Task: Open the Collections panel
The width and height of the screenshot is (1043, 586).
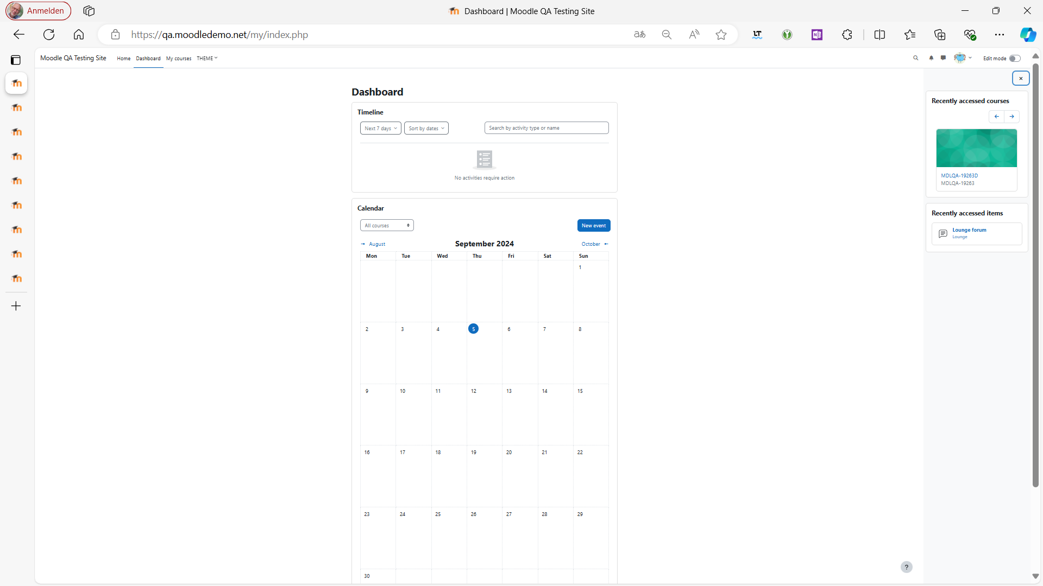Action: (940, 35)
